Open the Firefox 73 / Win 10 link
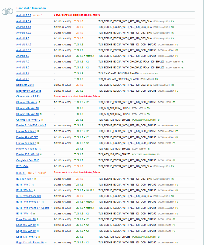Image resolution: width=207 pixels, height=245 pixels. [x=27, y=149]
